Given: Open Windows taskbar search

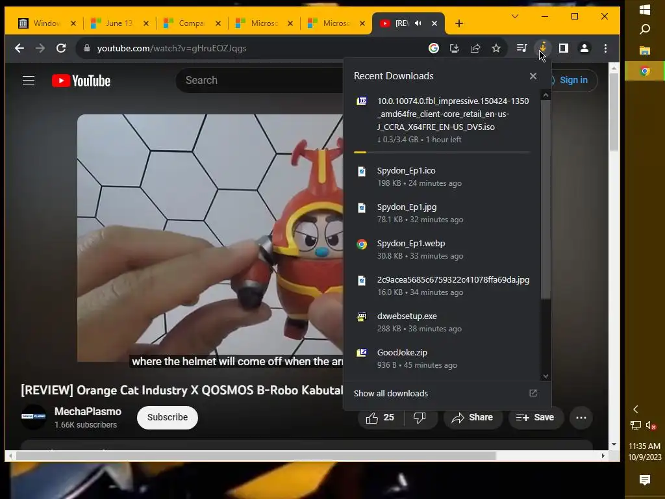Looking at the screenshot, I should [645, 29].
